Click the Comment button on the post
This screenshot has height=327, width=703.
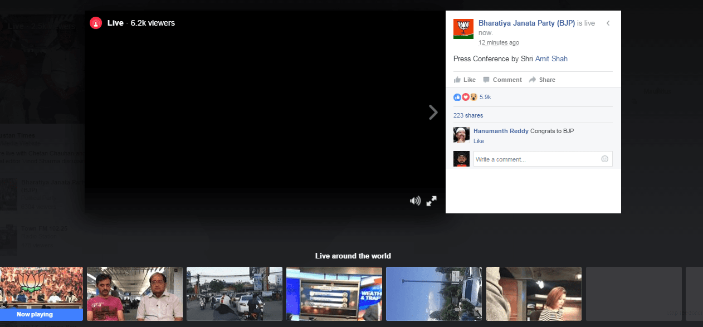502,80
